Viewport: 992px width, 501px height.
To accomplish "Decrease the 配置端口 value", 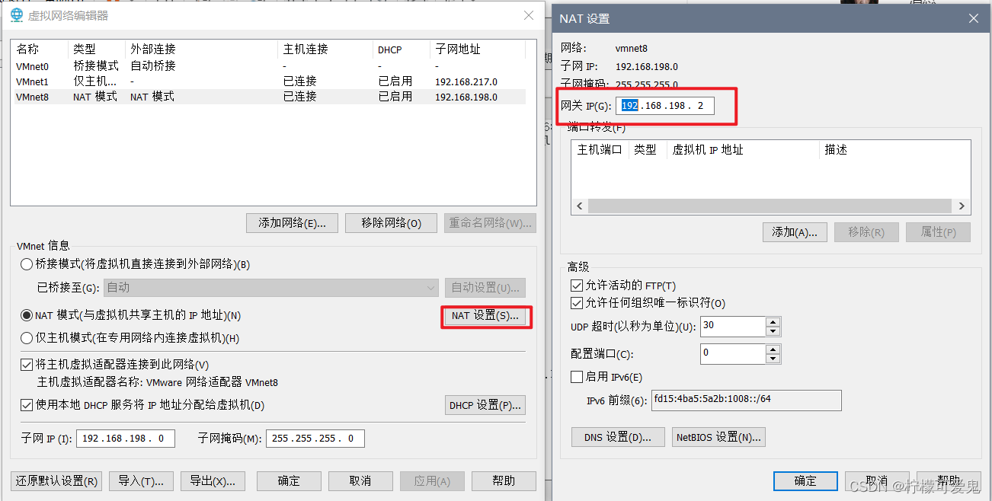I will [773, 359].
